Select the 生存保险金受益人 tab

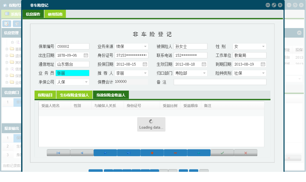[x=74, y=94]
